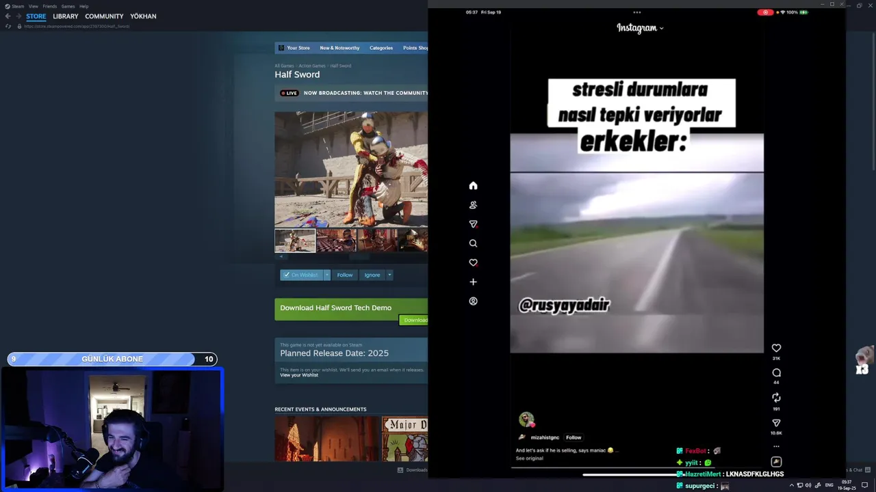Viewport: 876px width, 492px height.
Task: Click the red screen recording indicator
Action: click(765, 12)
